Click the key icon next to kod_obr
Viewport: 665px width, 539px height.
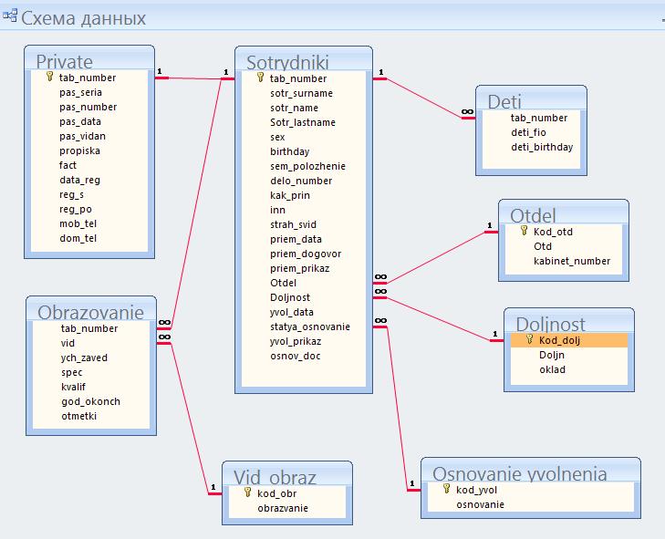(248, 492)
